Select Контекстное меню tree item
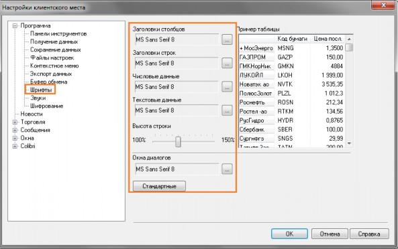 click(54, 66)
